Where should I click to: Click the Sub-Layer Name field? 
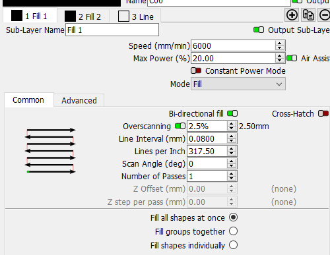112,30
